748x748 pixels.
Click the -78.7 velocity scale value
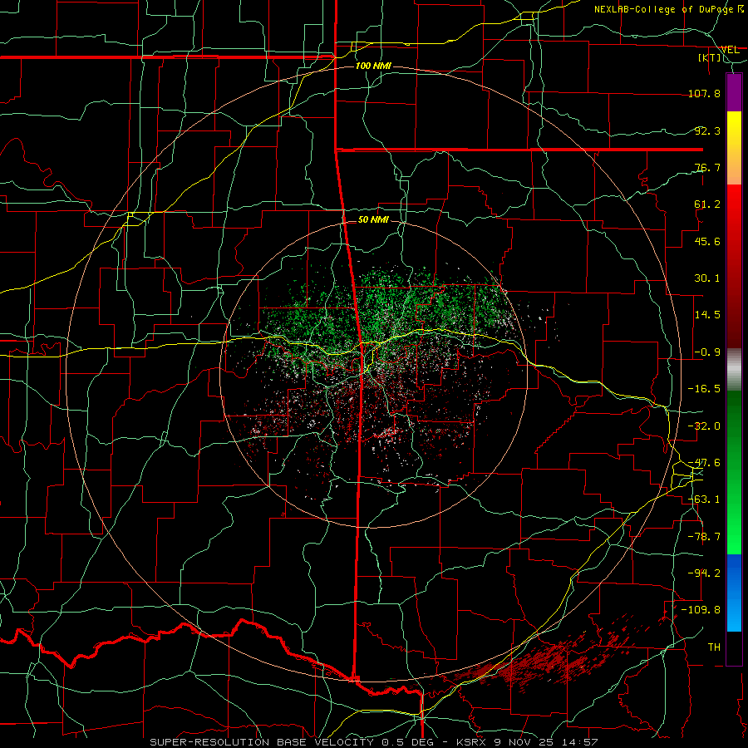[x=704, y=537]
